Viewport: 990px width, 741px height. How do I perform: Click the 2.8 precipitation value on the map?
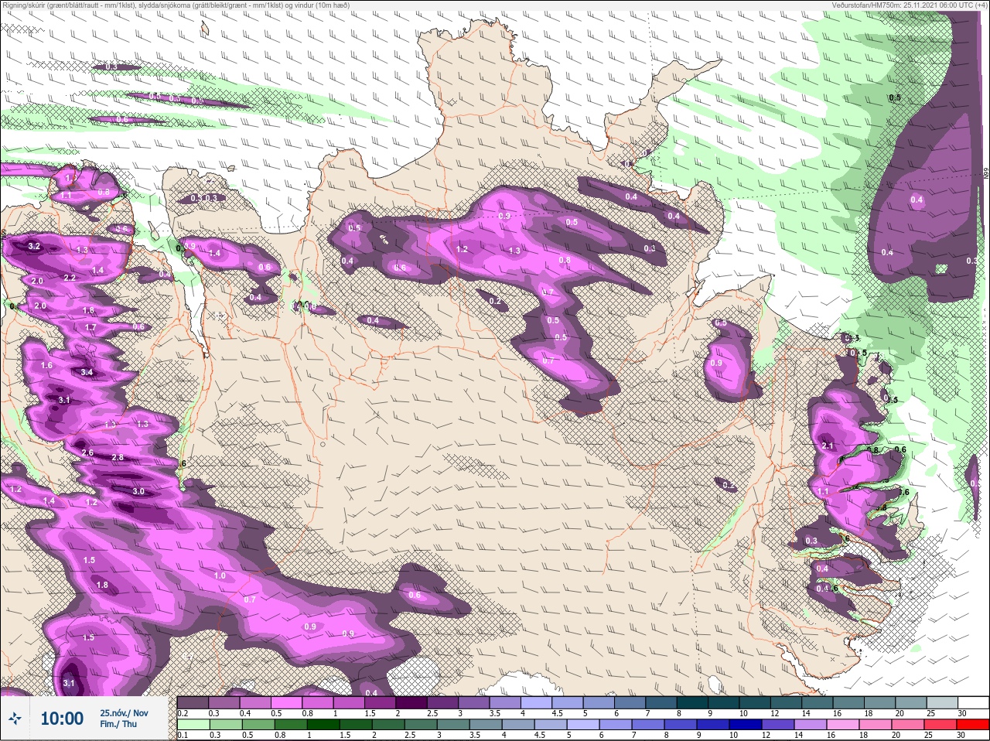coord(118,457)
